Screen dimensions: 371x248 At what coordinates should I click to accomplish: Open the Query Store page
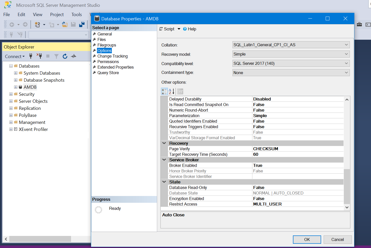pyautogui.click(x=108, y=73)
